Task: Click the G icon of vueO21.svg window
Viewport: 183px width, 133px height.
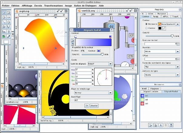Action: pyautogui.click(x=79, y=11)
